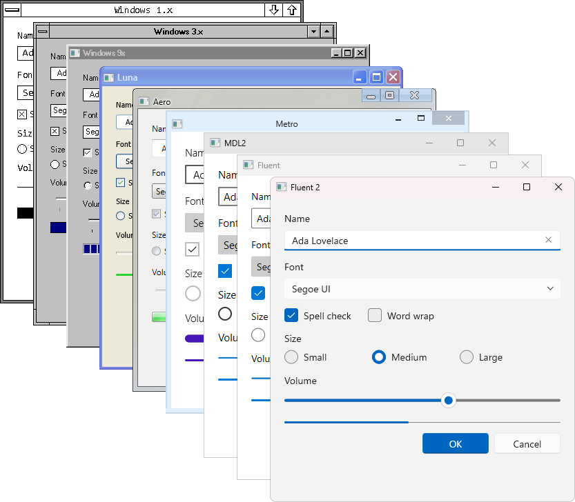The height and width of the screenshot is (502, 575).
Task: Select the radio button in Fluent window
Action: (x=258, y=335)
